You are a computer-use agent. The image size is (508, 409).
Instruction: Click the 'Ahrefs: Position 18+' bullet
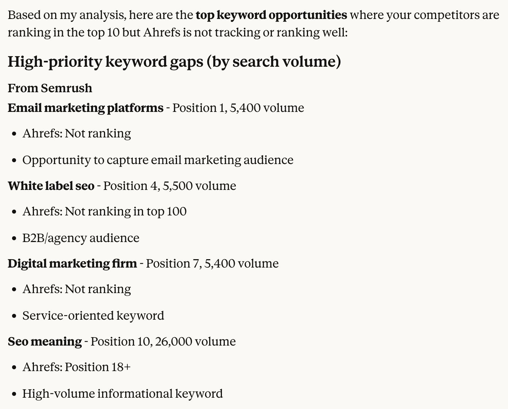(76, 367)
